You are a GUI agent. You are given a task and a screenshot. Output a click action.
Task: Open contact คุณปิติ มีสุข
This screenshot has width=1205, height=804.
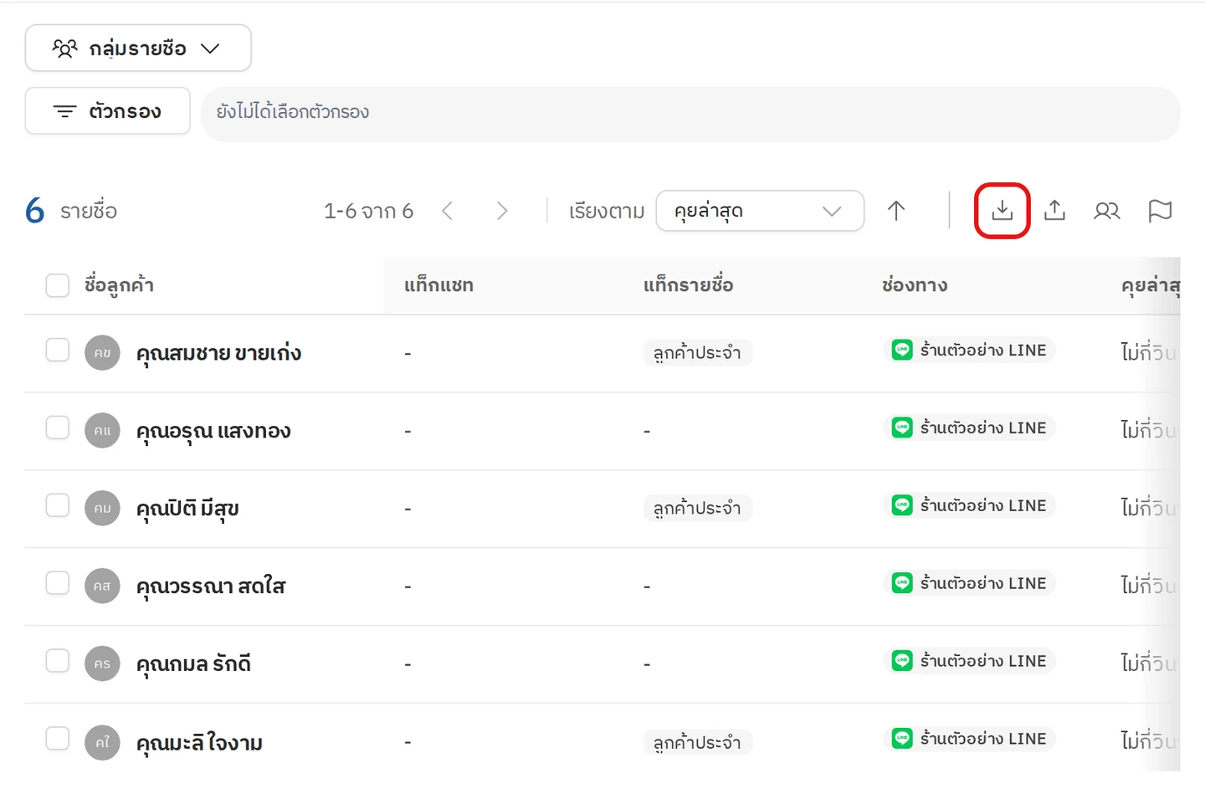point(187,510)
